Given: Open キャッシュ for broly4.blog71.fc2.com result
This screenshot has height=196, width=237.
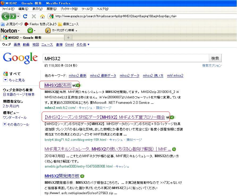Looking at the screenshot, I should pyautogui.click(x=116, y=140).
